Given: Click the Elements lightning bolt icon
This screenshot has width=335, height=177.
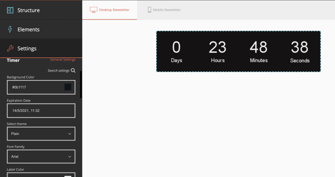Looking at the screenshot, I should 10,29.
